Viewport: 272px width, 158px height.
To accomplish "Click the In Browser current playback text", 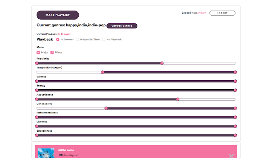I will coord(64,34).
